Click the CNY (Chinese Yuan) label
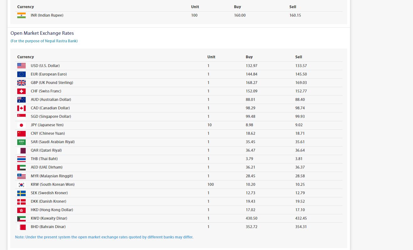The width and height of the screenshot is (413, 250). coord(48,133)
